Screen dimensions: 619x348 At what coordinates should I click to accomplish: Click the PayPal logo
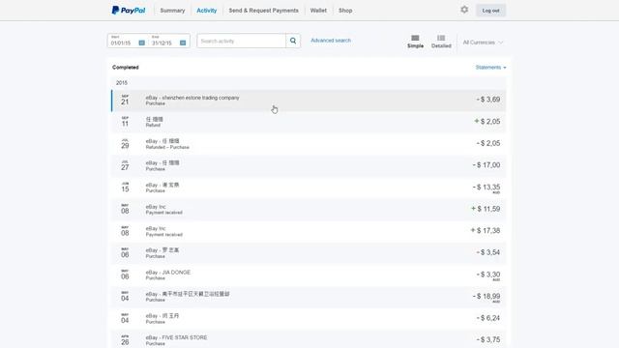[129, 11]
